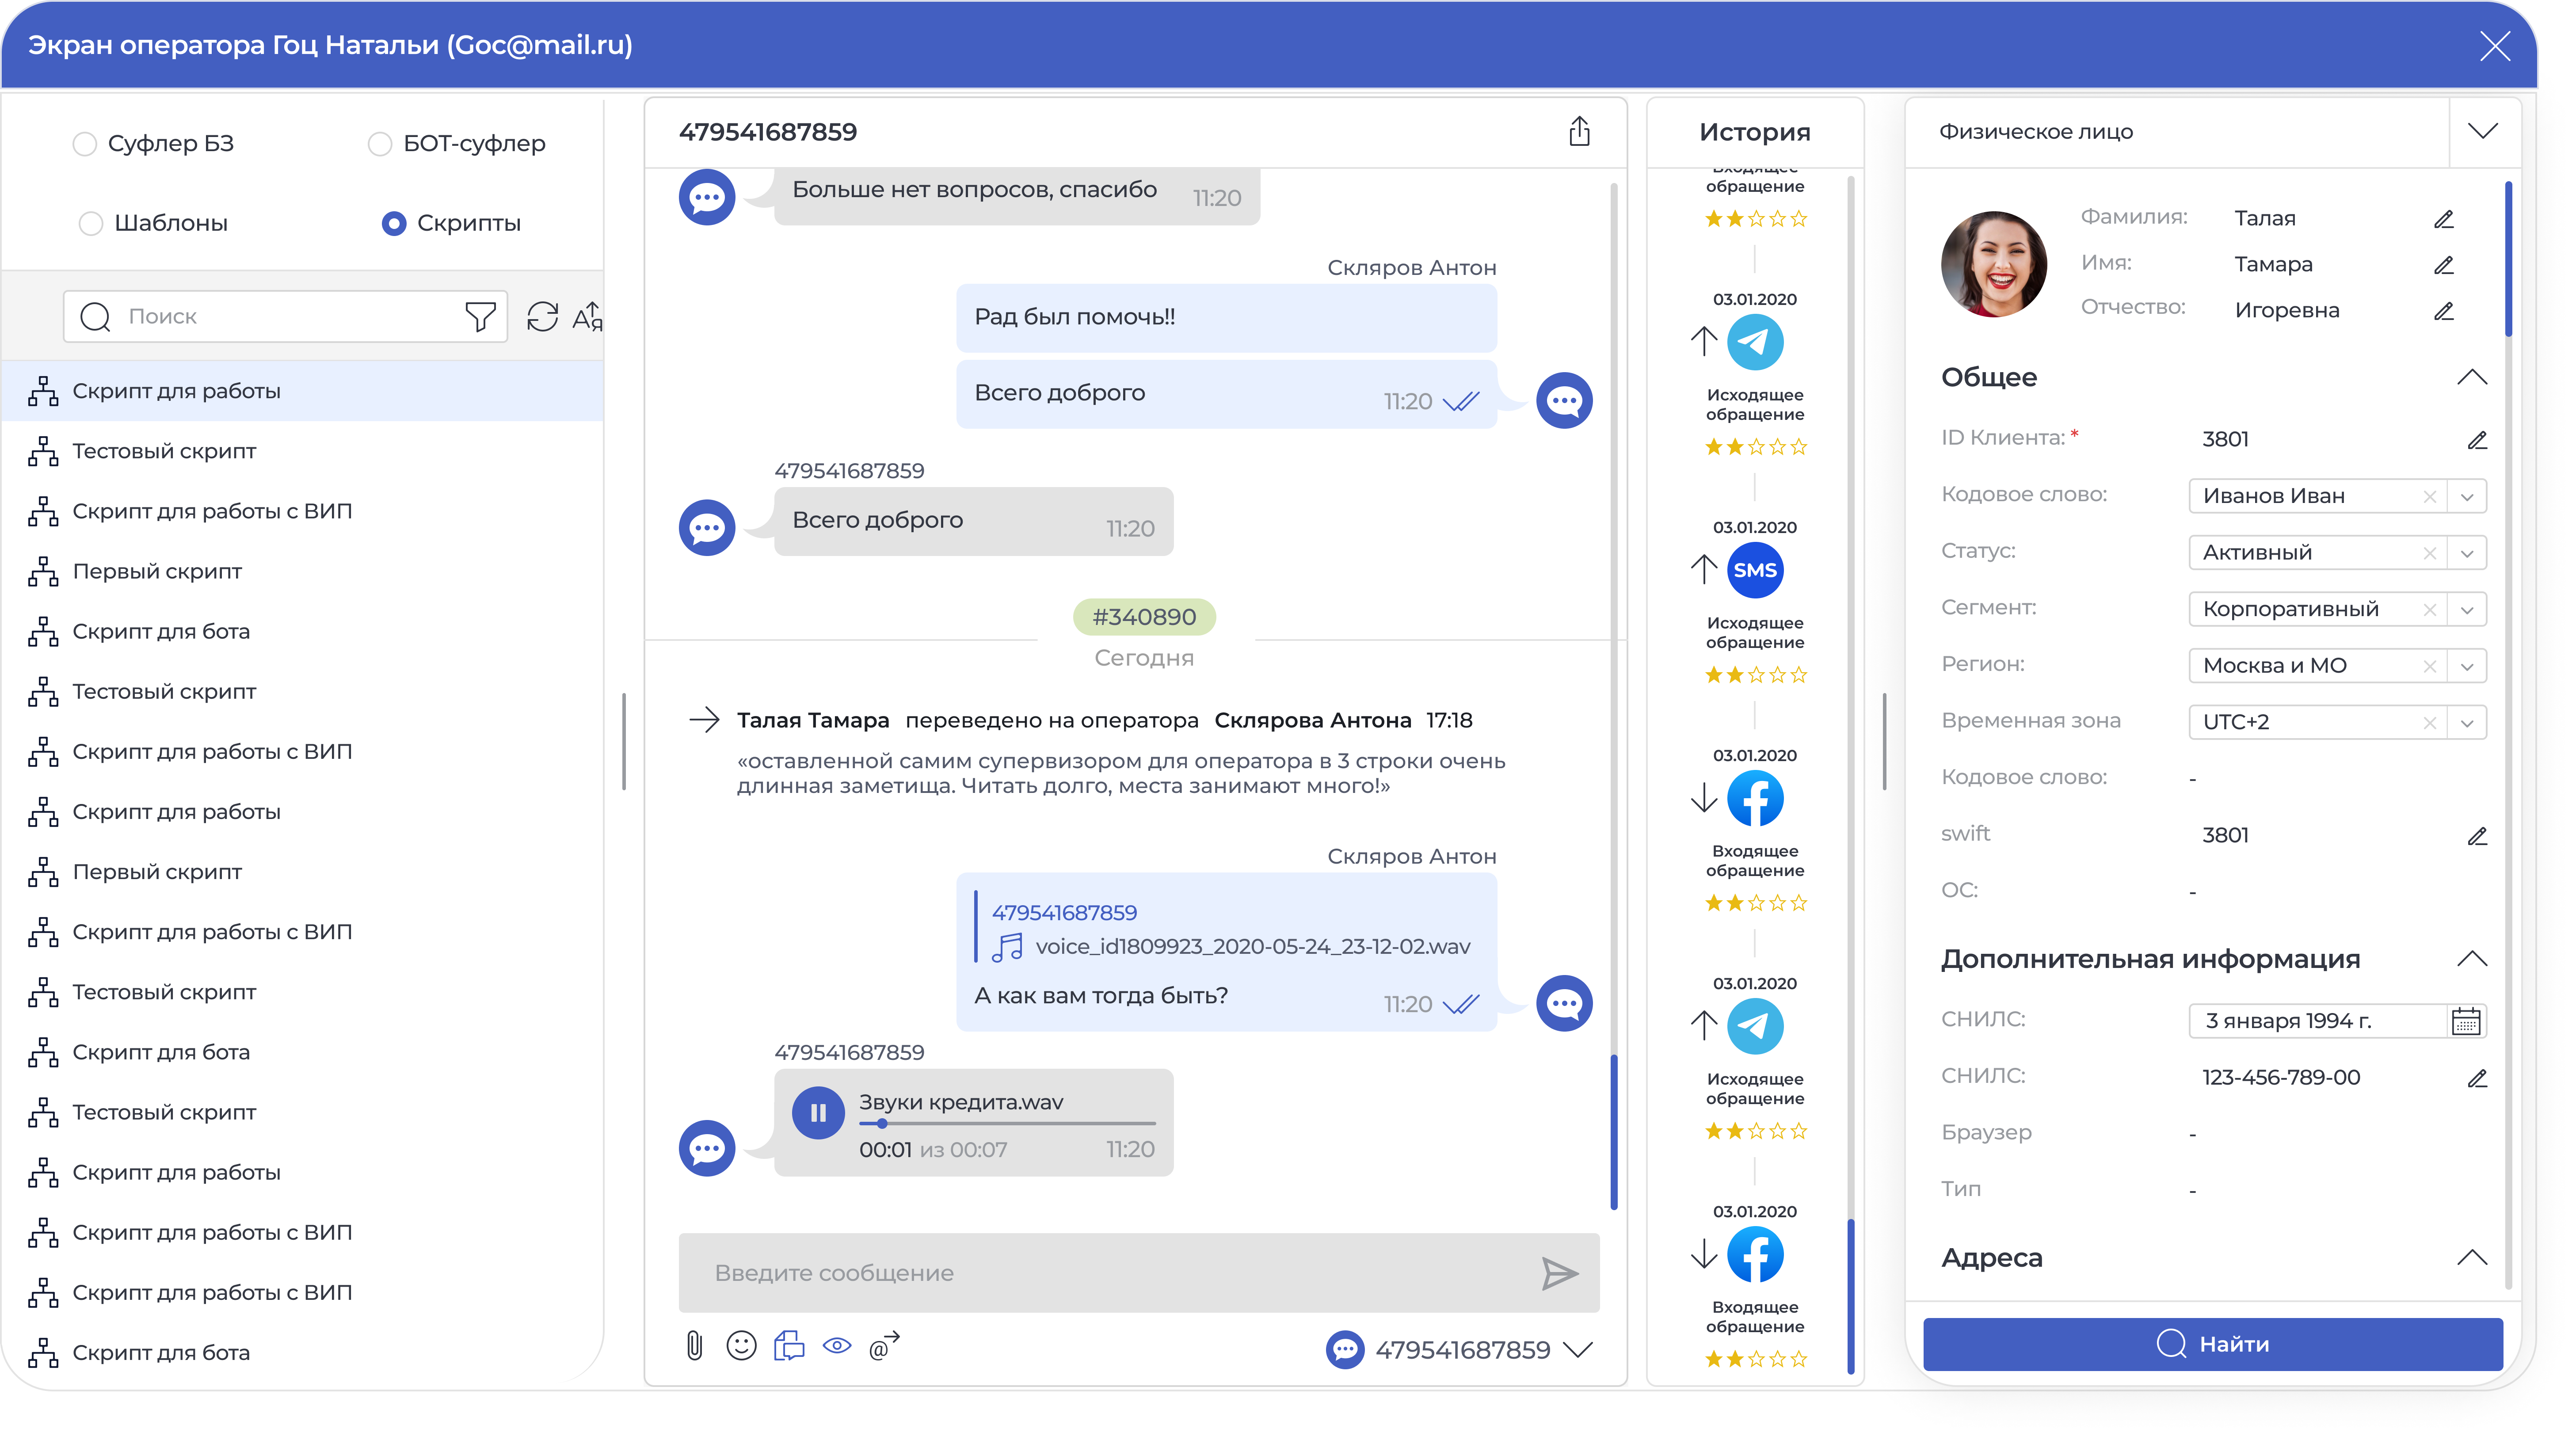Click the refresh scripts icon
Image resolution: width=2576 pixels, height=1440 pixels.
[x=542, y=316]
